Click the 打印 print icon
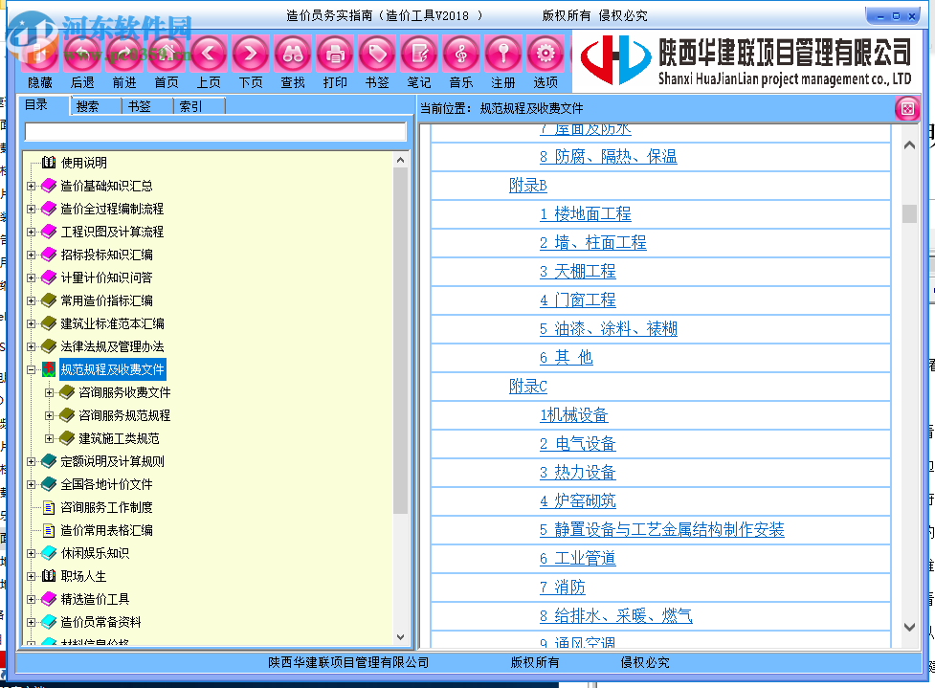The height and width of the screenshot is (688, 935). (334, 55)
